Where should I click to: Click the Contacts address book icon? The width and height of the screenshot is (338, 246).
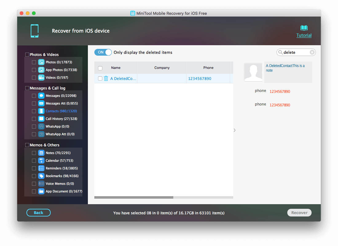point(41,111)
